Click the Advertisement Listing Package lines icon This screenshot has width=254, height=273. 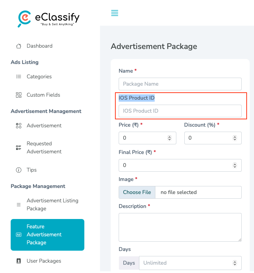click(x=19, y=204)
